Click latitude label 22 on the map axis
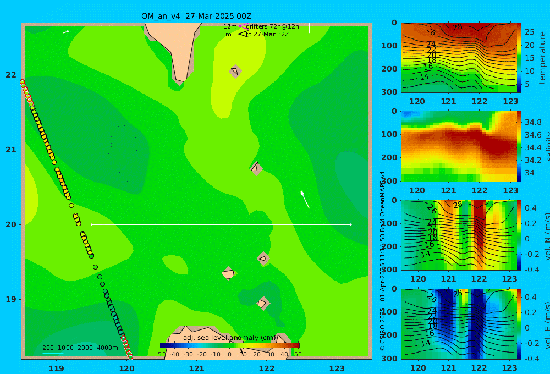Image resolution: width=550 pixels, height=374 pixels. point(11,75)
